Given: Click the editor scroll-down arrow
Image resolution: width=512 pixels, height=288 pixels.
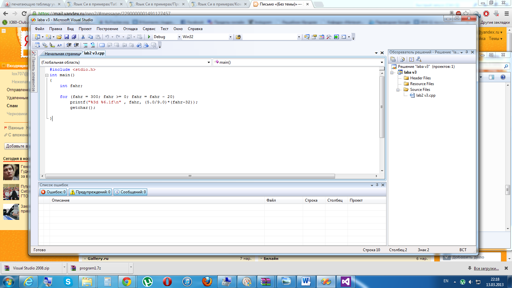Looking at the screenshot, I should click(382, 171).
